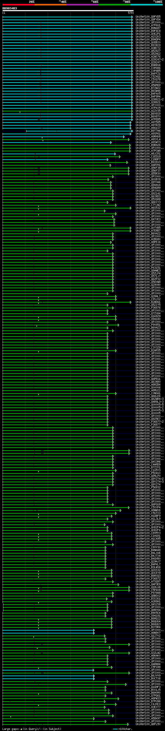Click hit label UniRef100_P97888
Viewport: 165px width, 731px height.
click(x=148, y=593)
